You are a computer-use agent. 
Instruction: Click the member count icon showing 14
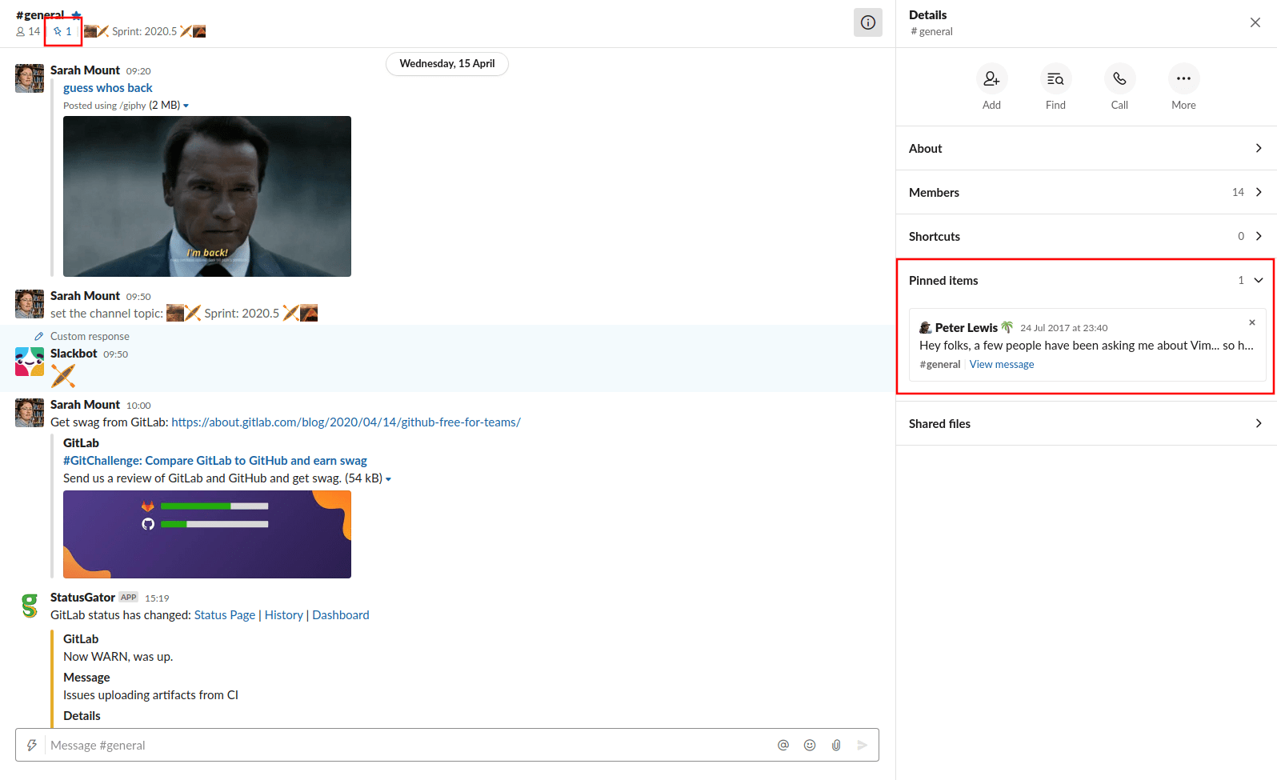pyautogui.click(x=28, y=31)
